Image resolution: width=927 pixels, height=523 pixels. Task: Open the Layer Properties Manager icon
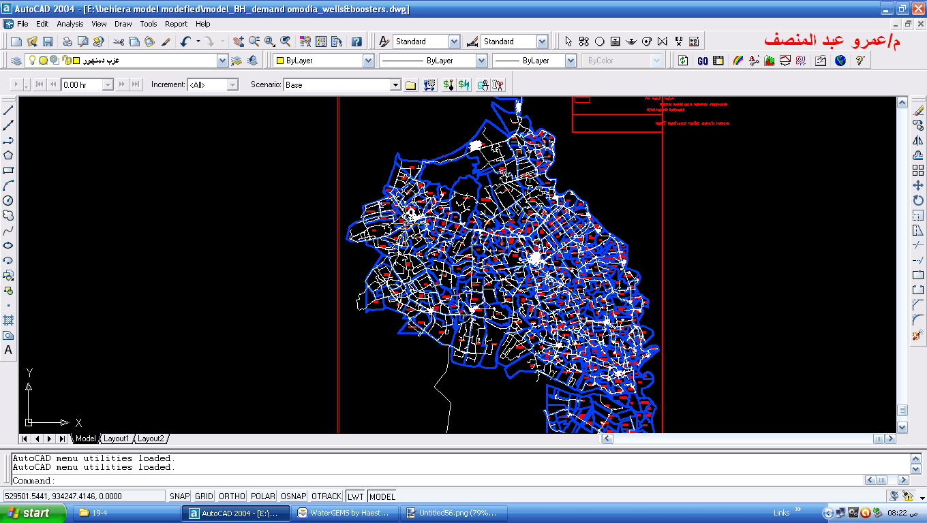(16, 61)
